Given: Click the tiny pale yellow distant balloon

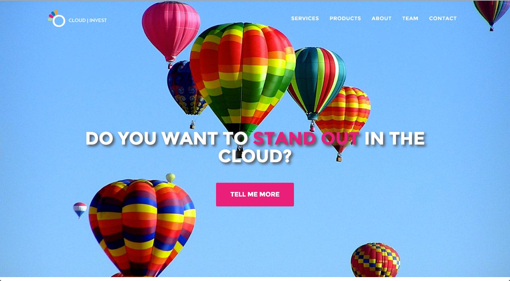Looking at the screenshot, I should pyautogui.click(x=170, y=177).
